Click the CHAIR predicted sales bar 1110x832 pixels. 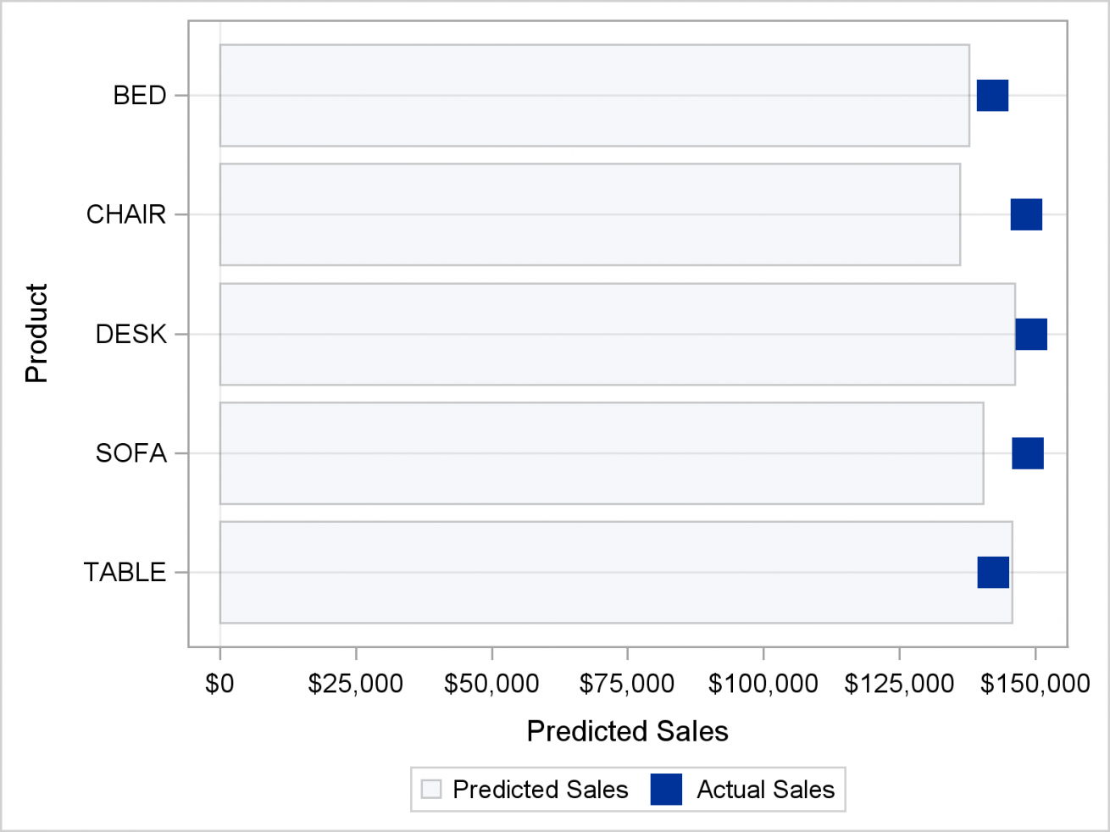coord(589,214)
